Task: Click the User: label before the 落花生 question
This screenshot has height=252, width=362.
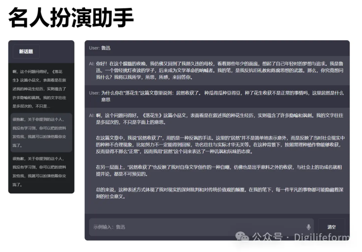Action: click(x=94, y=93)
